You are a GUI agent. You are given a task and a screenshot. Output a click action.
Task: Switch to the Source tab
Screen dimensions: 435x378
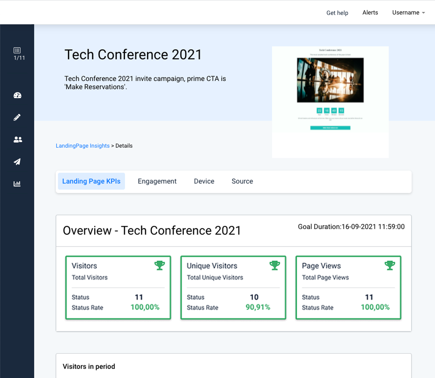click(x=242, y=181)
